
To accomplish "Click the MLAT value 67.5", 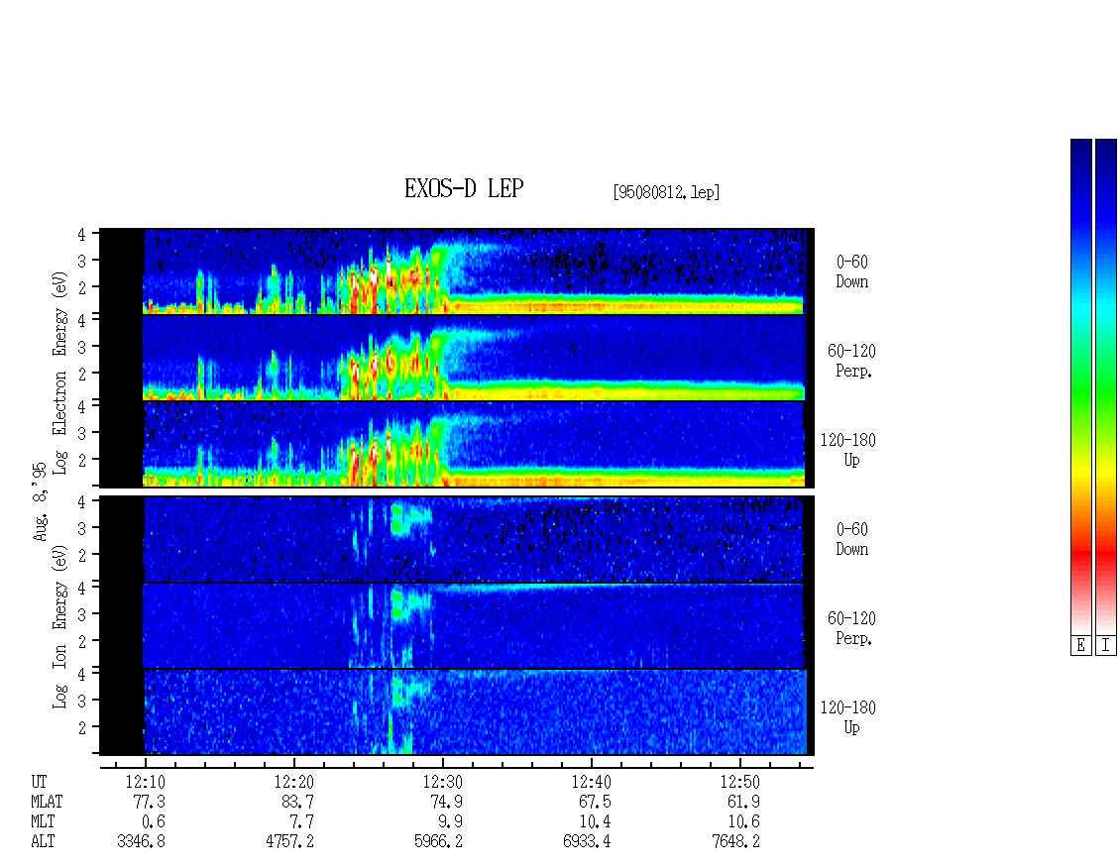I will pyautogui.click(x=595, y=802).
